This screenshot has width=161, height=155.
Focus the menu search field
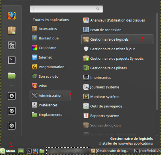(66, 9)
